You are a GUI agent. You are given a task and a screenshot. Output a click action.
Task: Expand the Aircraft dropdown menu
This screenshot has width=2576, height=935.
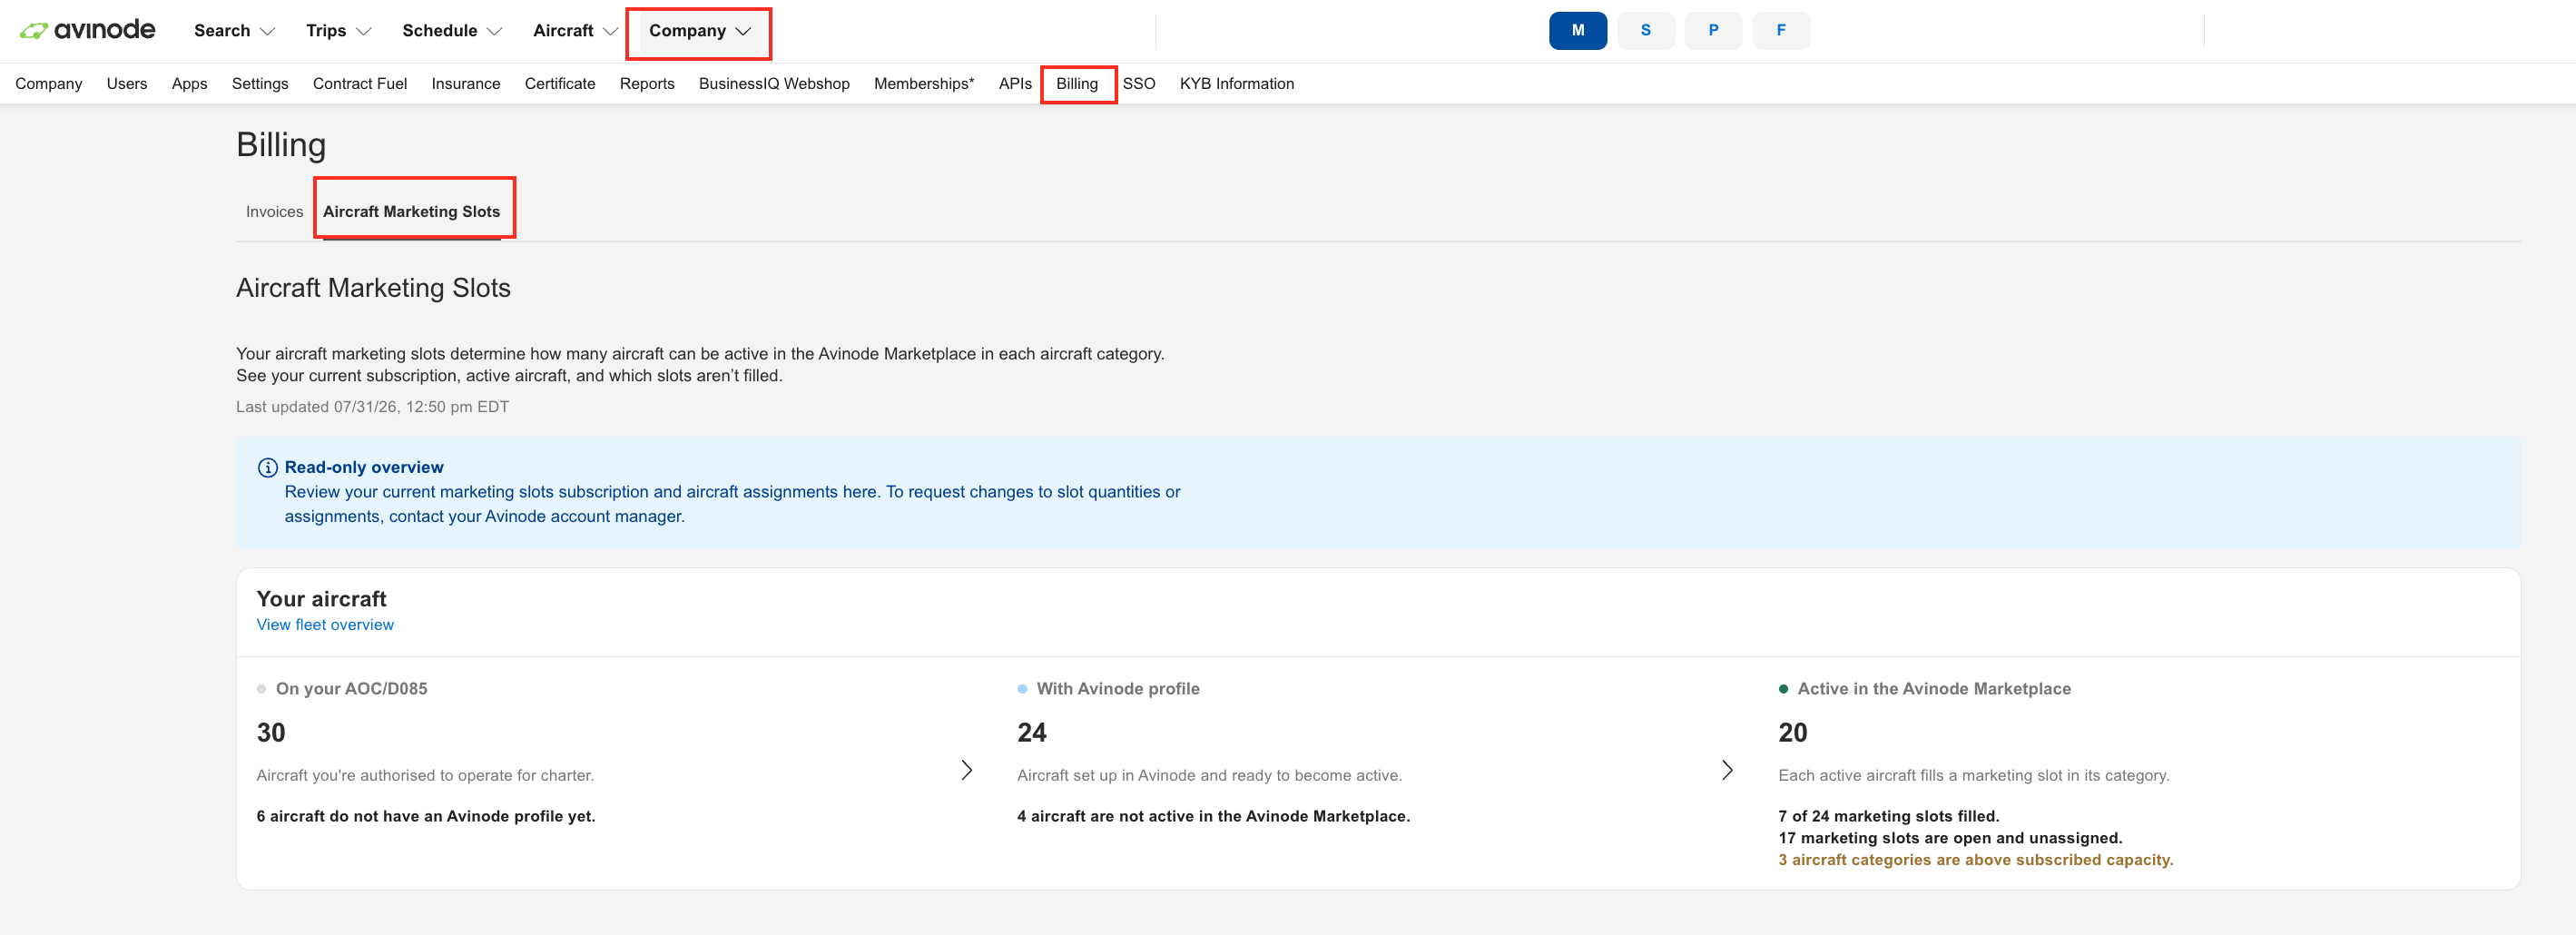click(575, 31)
